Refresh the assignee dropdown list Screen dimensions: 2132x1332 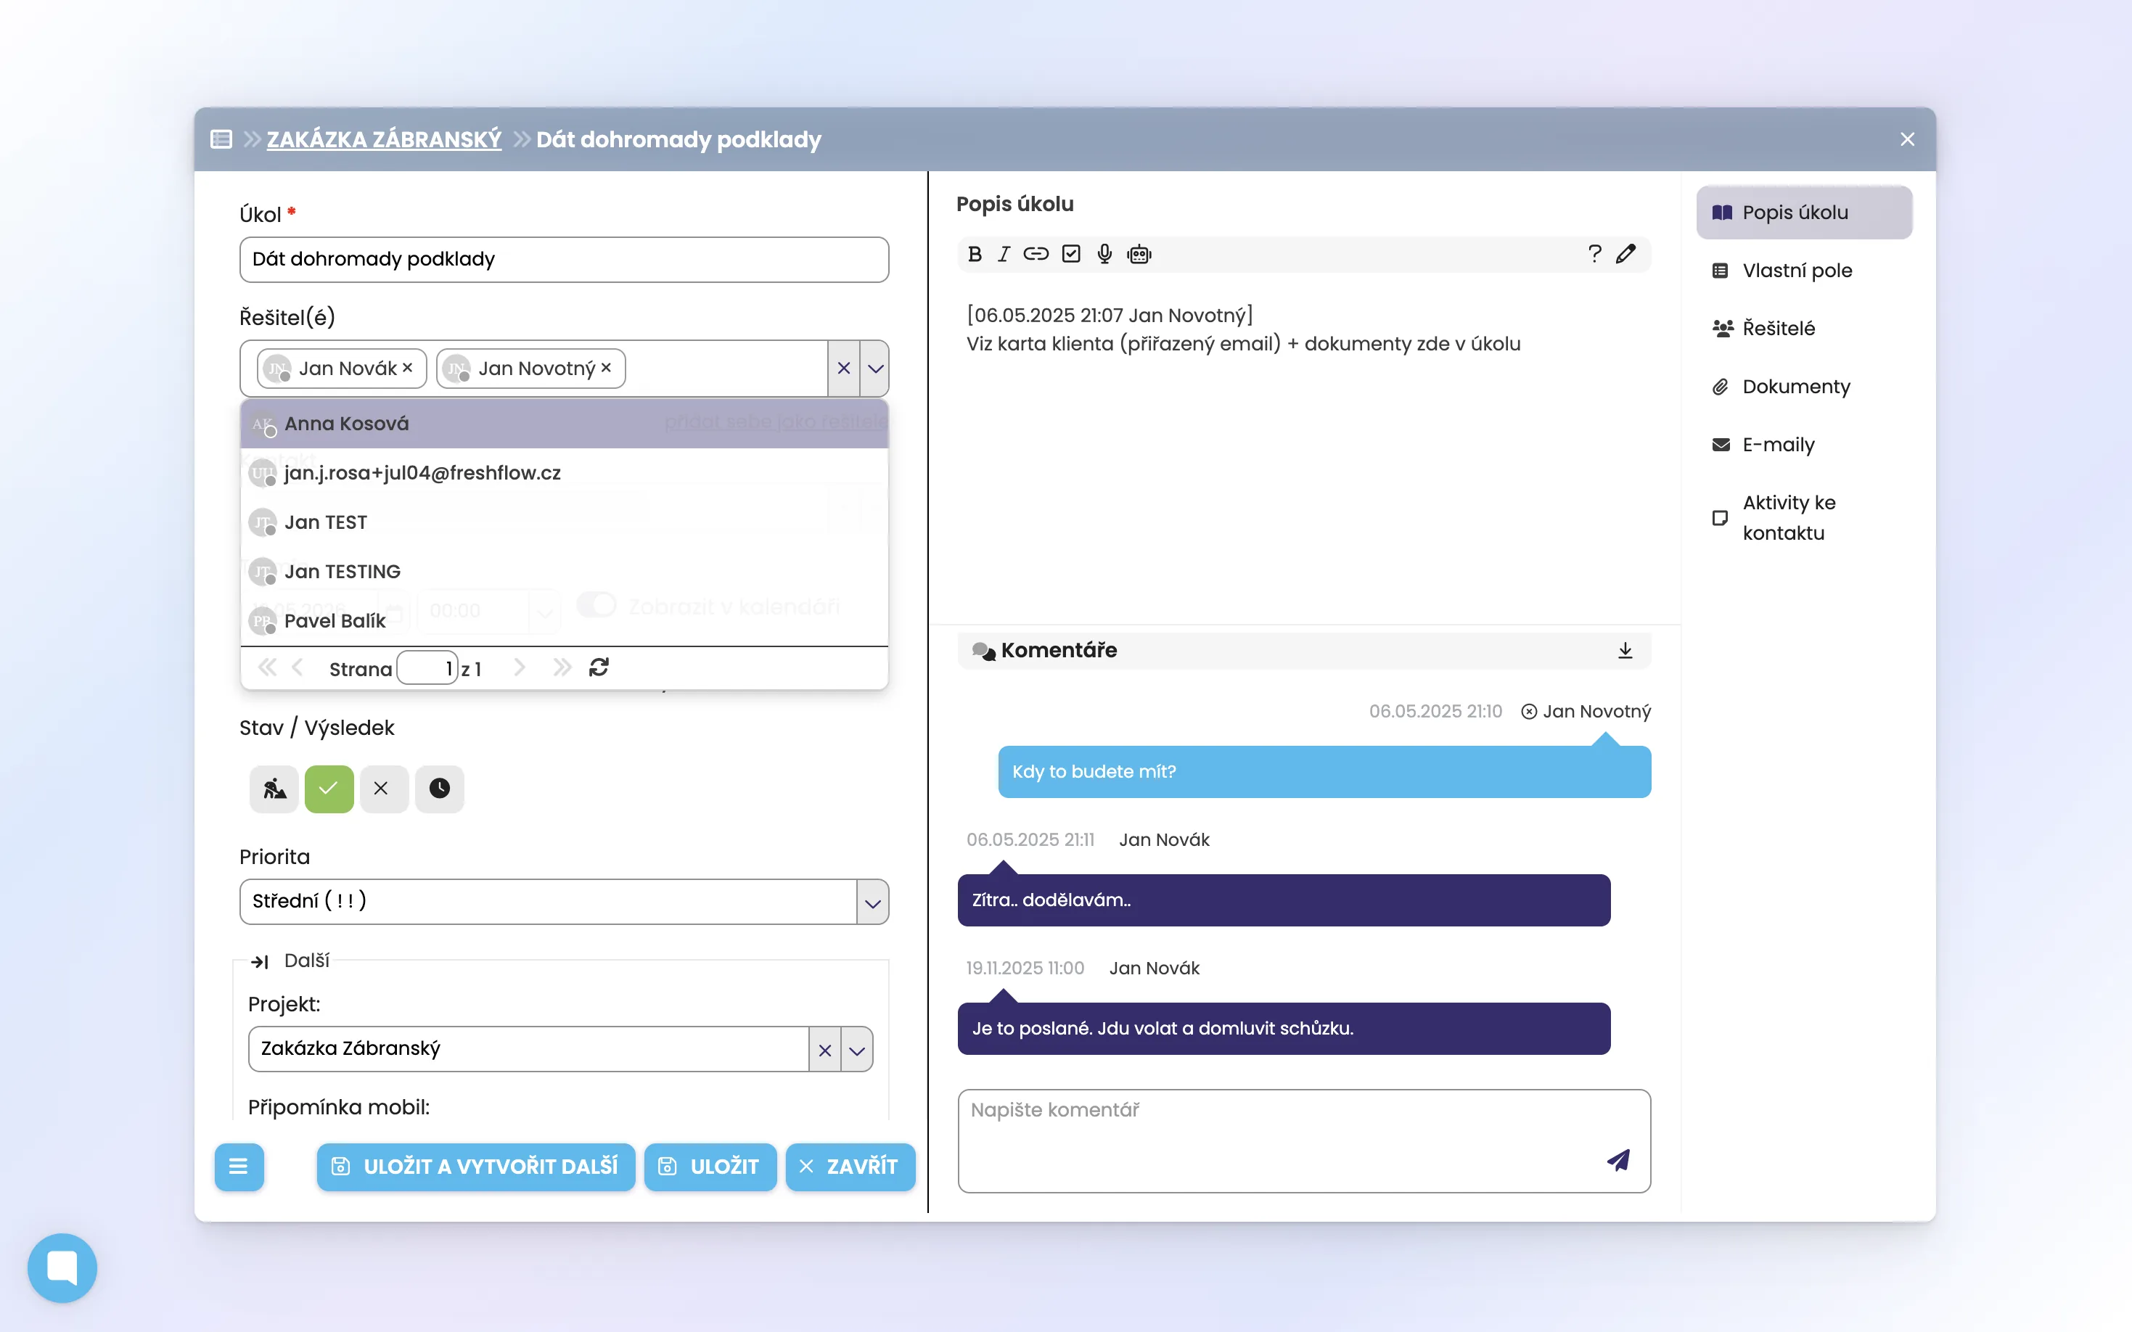[x=599, y=667]
